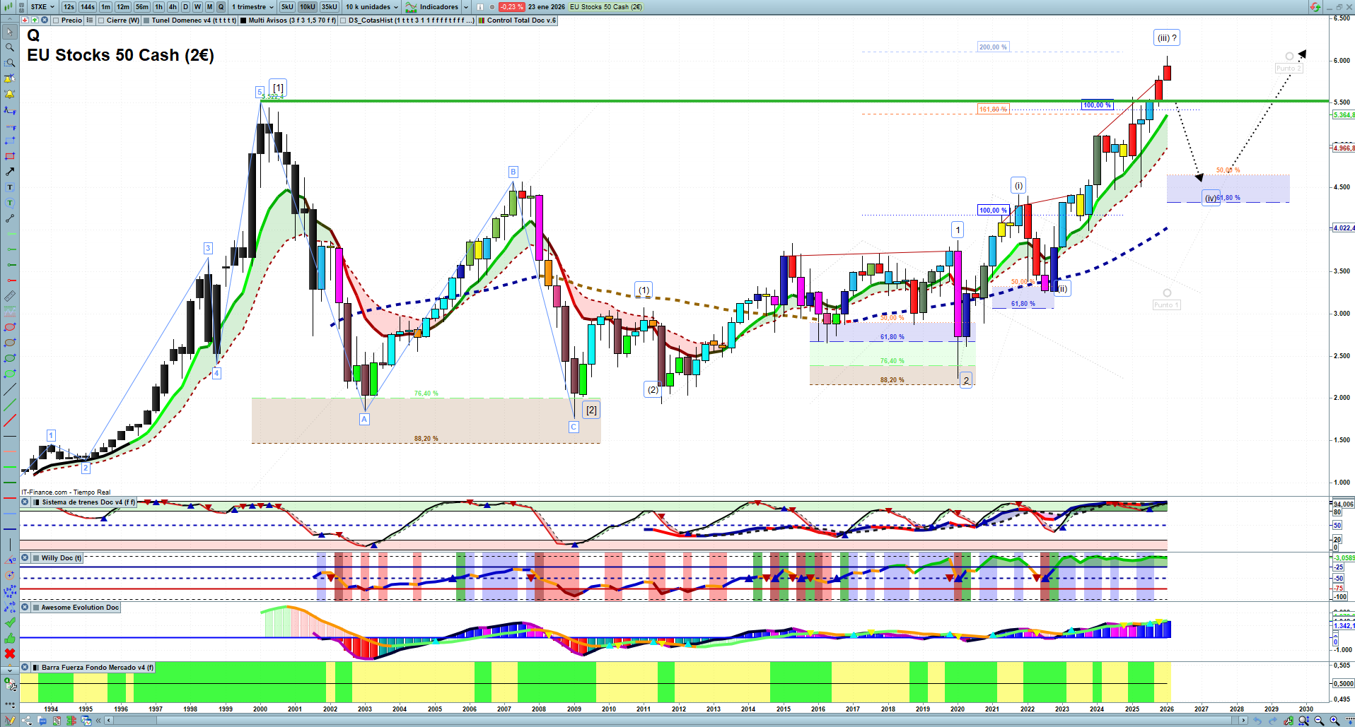The width and height of the screenshot is (1355, 727).
Task: Click the EU Stocks 50 Cash name label
Action: click(606, 7)
